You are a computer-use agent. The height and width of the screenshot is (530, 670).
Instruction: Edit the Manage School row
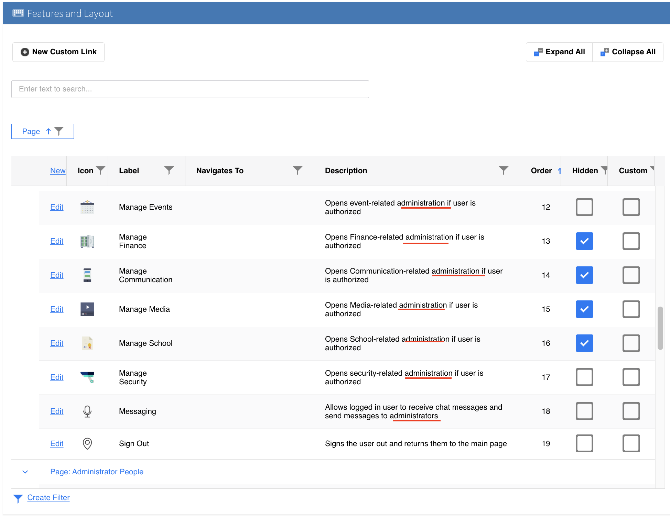point(57,343)
